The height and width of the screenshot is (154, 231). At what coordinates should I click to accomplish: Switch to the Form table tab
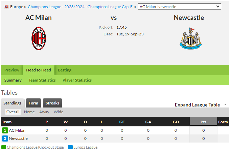coord(33,103)
